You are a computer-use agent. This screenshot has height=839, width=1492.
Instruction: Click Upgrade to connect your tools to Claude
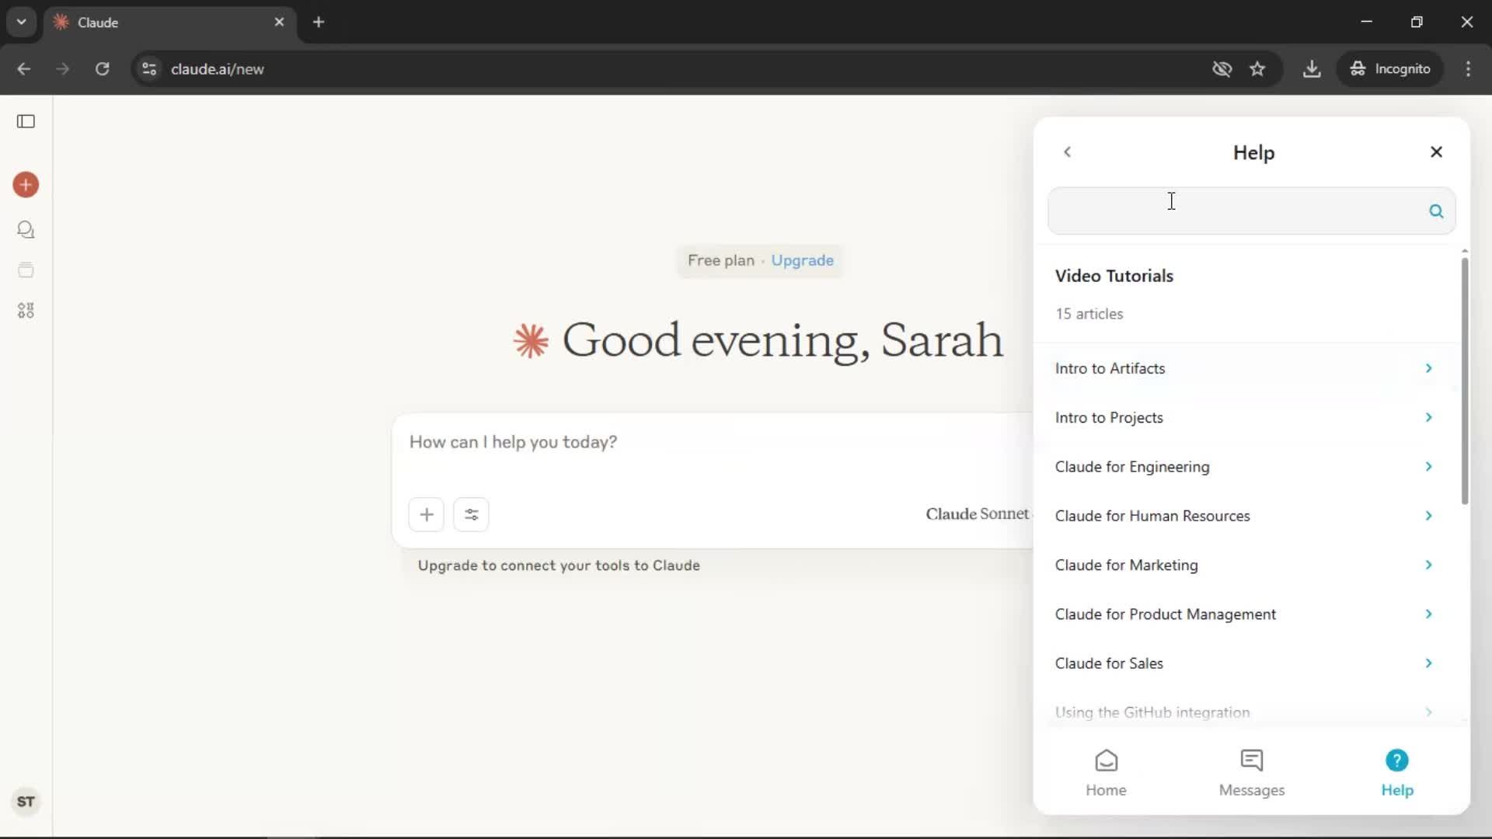click(559, 566)
